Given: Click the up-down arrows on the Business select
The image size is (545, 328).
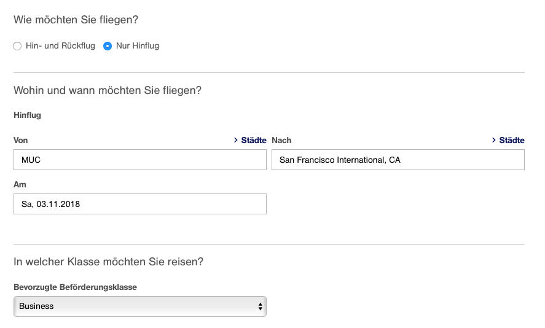Looking at the screenshot, I should coord(261,307).
